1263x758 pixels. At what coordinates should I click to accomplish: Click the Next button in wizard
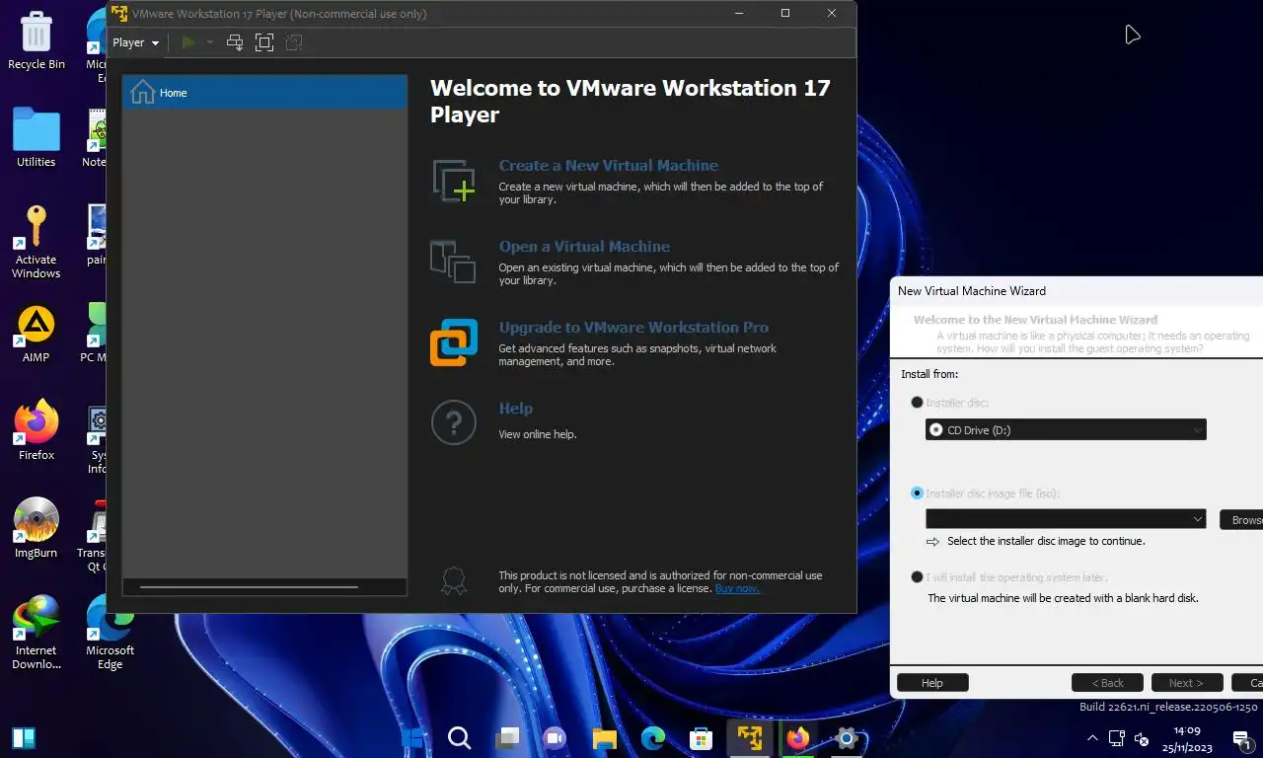1186,683
